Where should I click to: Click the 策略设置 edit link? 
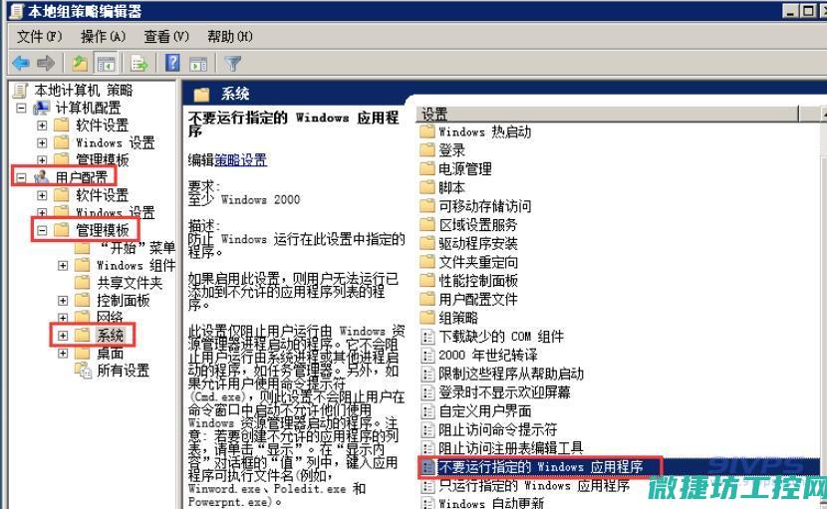(x=240, y=159)
